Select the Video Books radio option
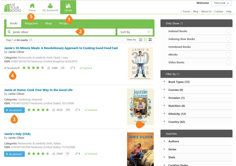This screenshot has height=166, width=236. point(228,62)
